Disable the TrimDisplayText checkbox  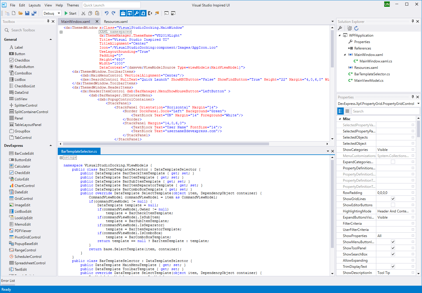click(x=393, y=266)
